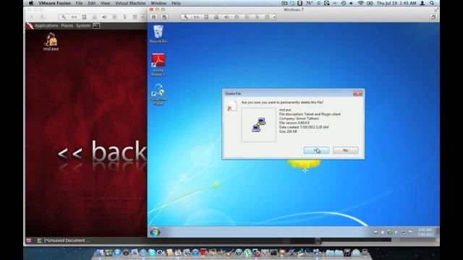This screenshot has width=463, height=260.
Task: Open the System menu in BackTrack
Action: pos(83,26)
